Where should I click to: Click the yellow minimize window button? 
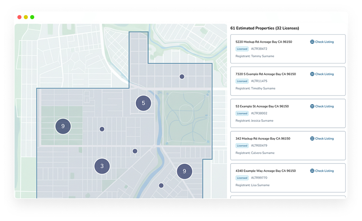pyautogui.click(x=26, y=17)
